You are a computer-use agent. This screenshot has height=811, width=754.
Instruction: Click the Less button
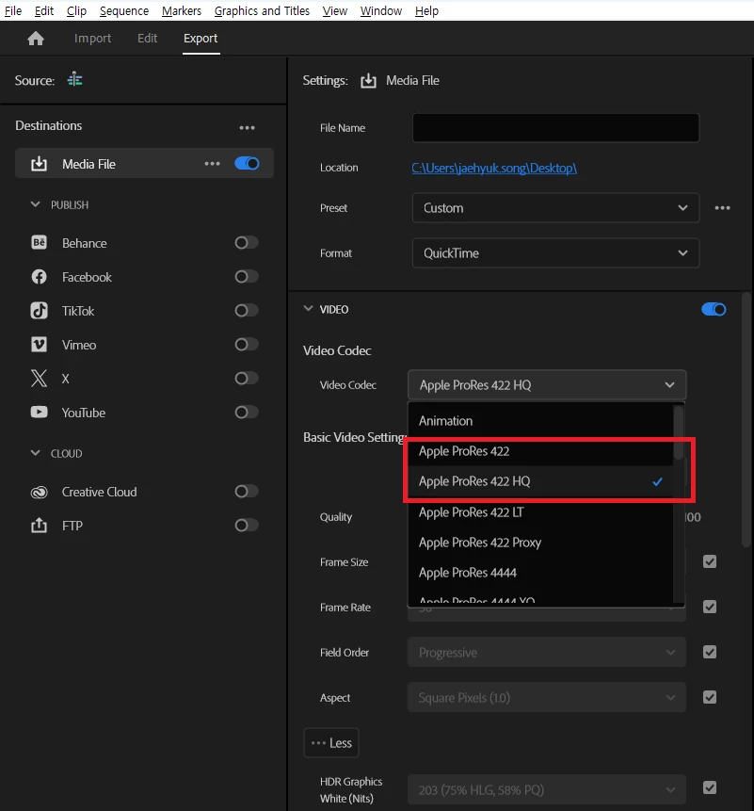pyautogui.click(x=331, y=743)
